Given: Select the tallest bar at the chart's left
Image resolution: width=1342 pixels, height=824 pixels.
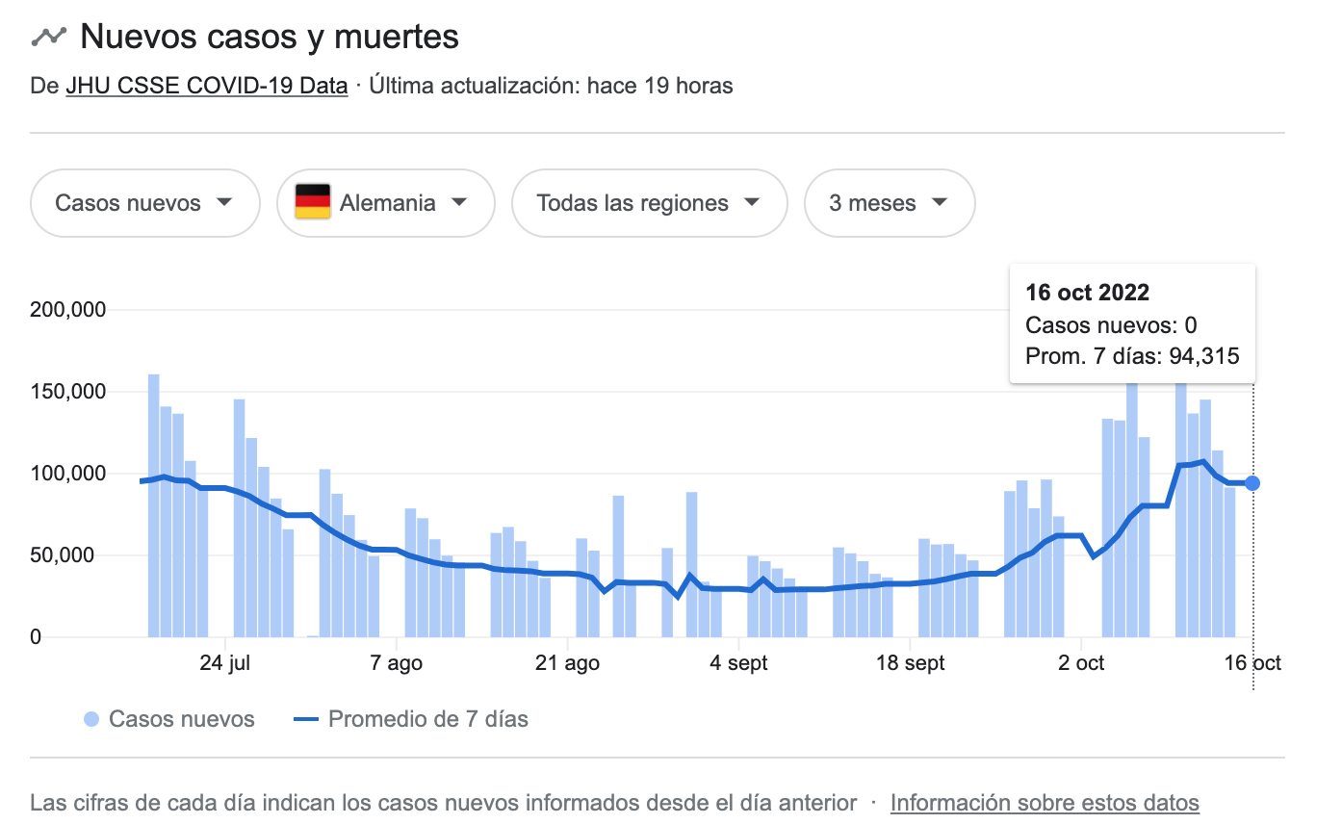Looking at the screenshot, I should (153, 505).
